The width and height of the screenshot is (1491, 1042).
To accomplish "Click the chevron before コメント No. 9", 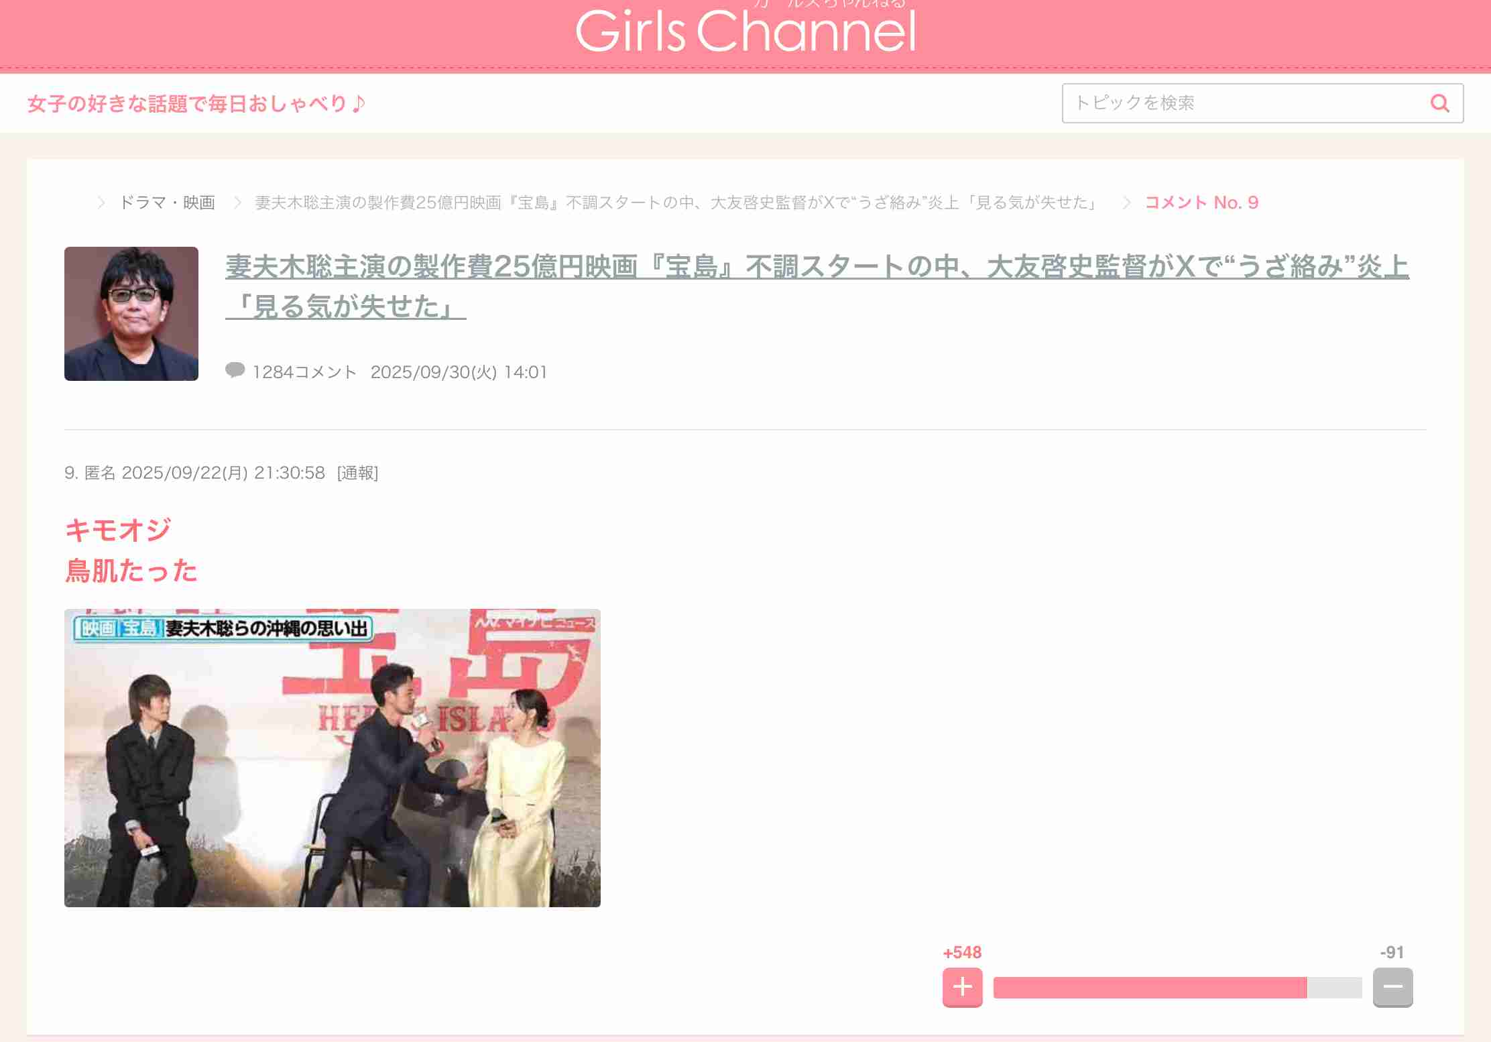I will (1126, 202).
